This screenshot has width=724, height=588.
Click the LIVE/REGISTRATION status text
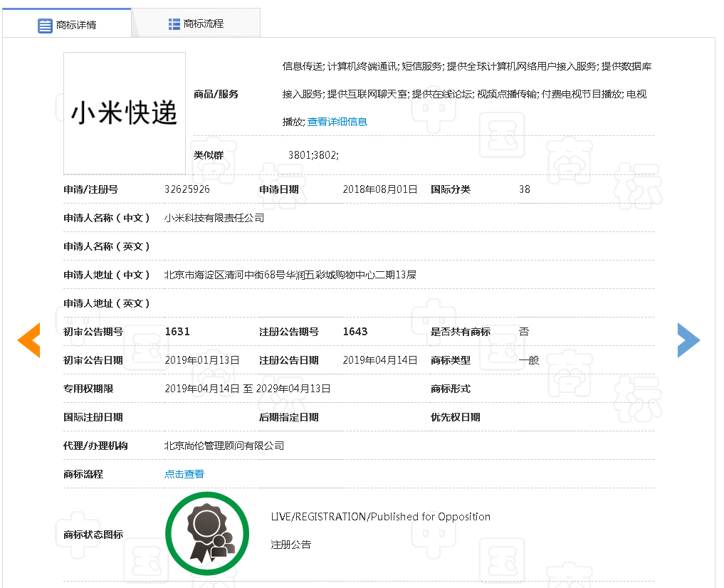click(380, 517)
